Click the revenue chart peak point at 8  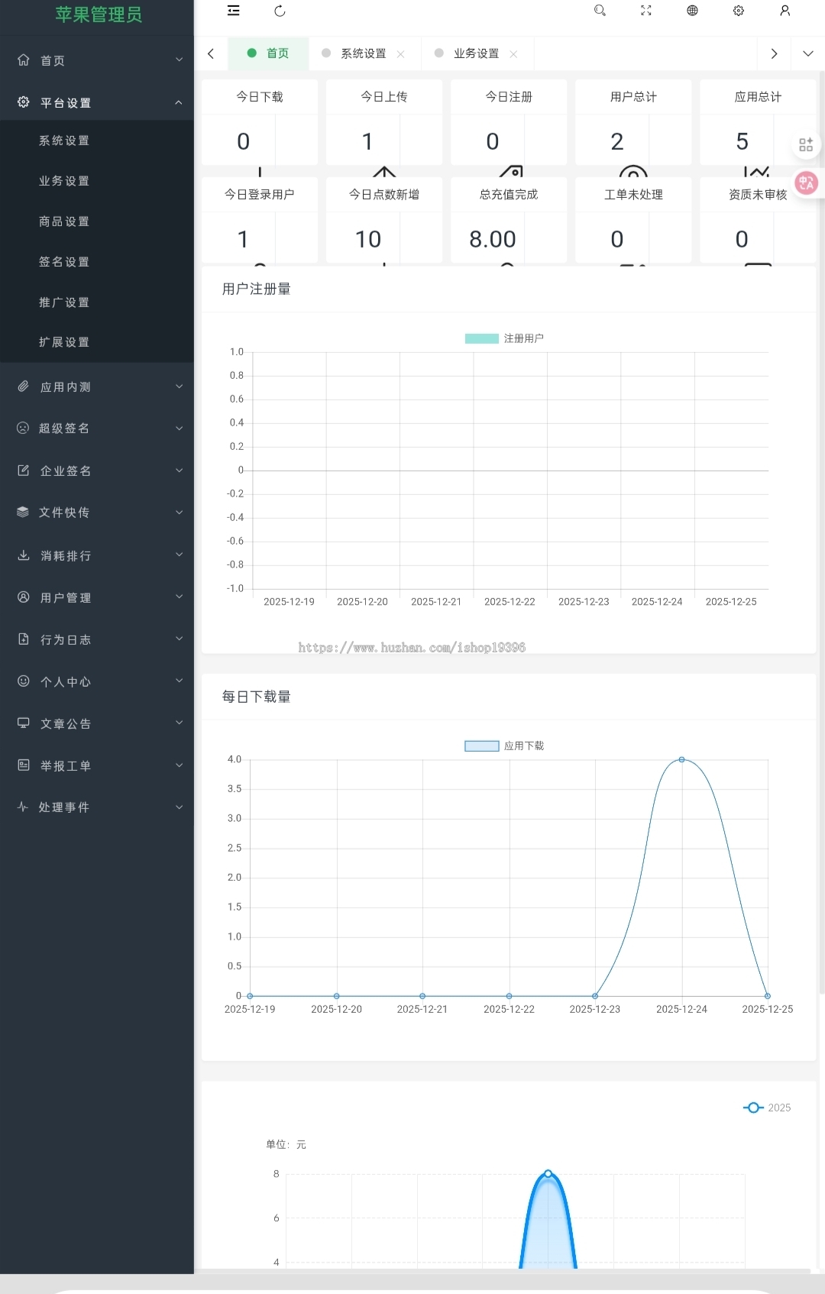coord(548,1173)
